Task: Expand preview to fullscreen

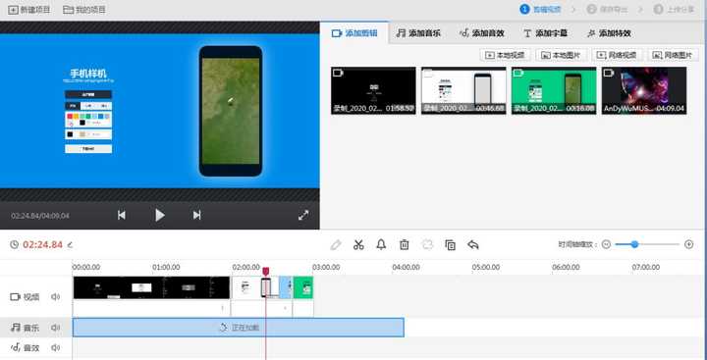Action: click(303, 216)
